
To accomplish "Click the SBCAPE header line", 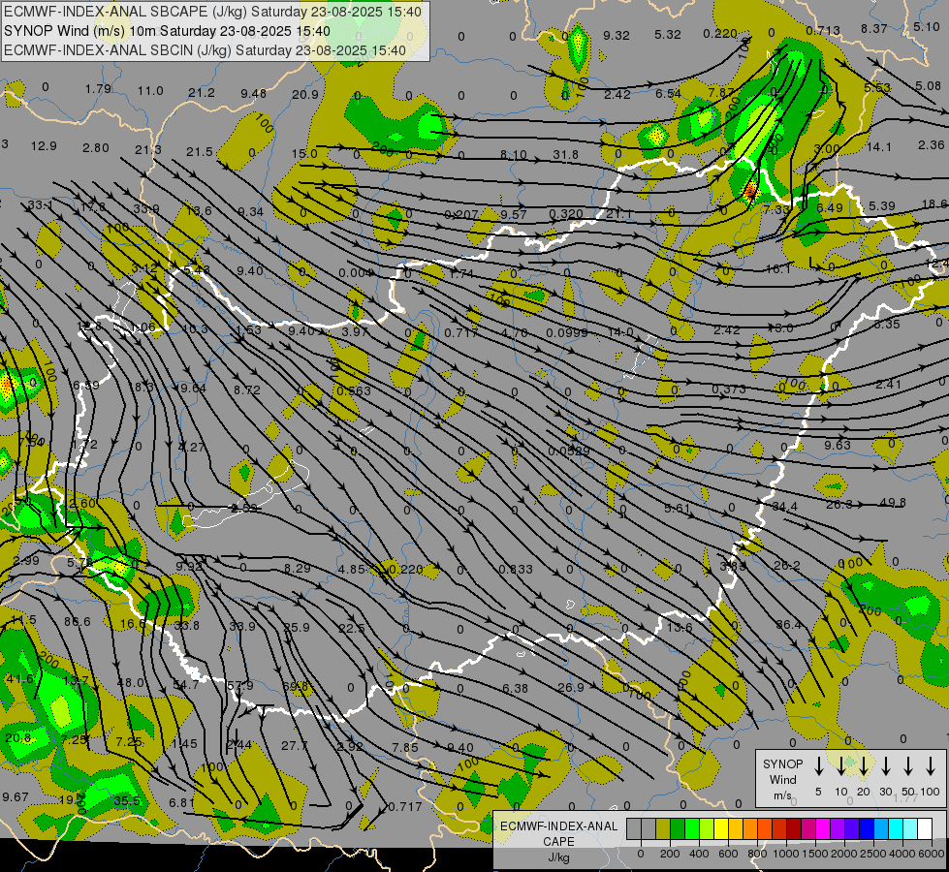I will pyautogui.click(x=212, y=12).
